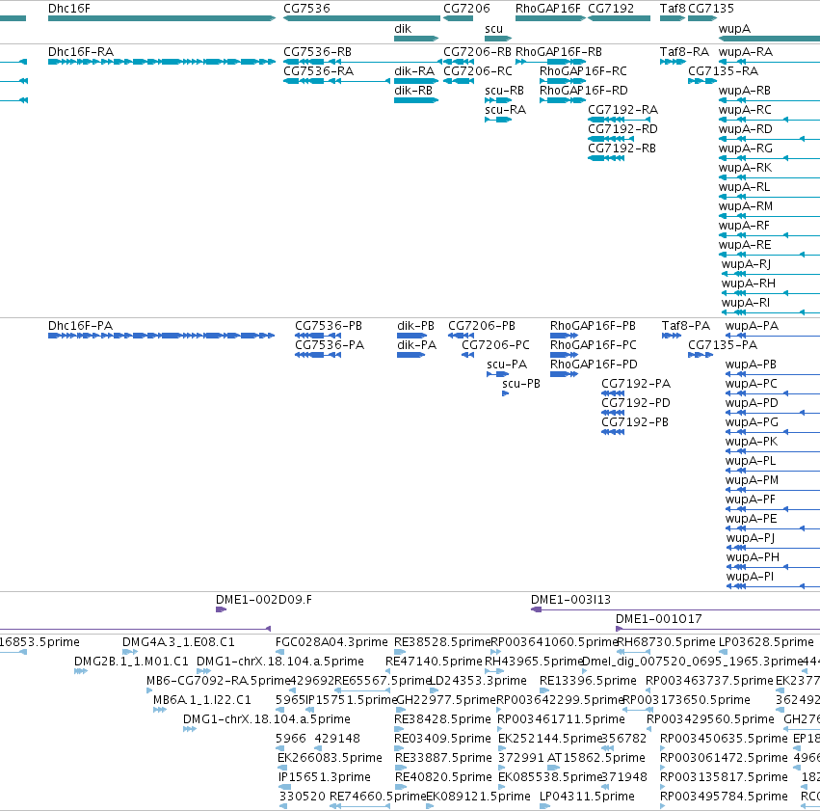820x811 pixels.
Task: Select EST RP003495784.5prime
Action: click(663, 806)
